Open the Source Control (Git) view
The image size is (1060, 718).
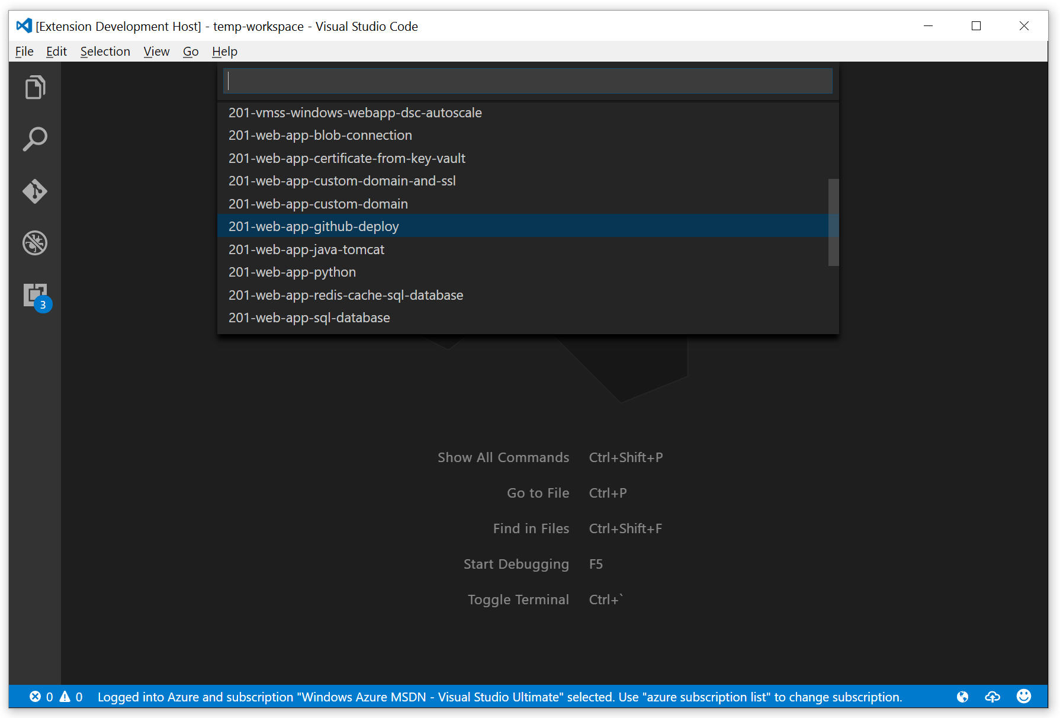(35, 191)
